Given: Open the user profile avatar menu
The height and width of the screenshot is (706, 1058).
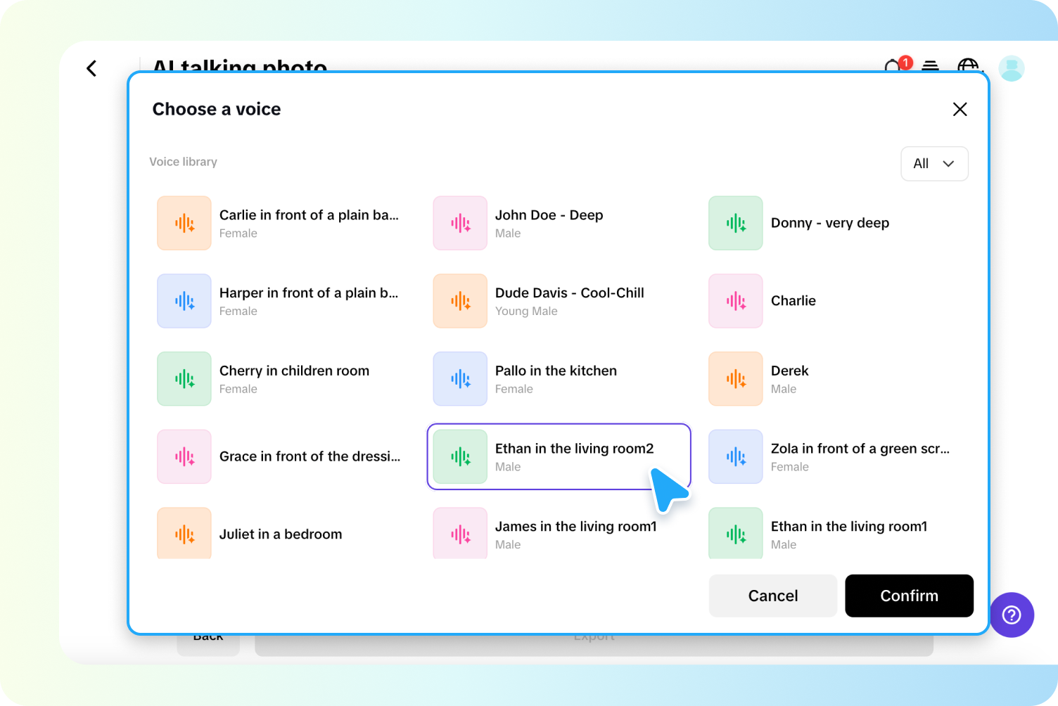Looking at the screenshot, I should pos(1012,68).
